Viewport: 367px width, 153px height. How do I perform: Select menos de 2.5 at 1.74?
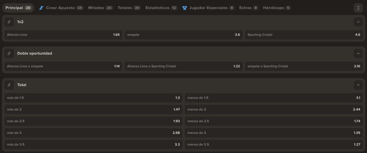coord(274,121)
